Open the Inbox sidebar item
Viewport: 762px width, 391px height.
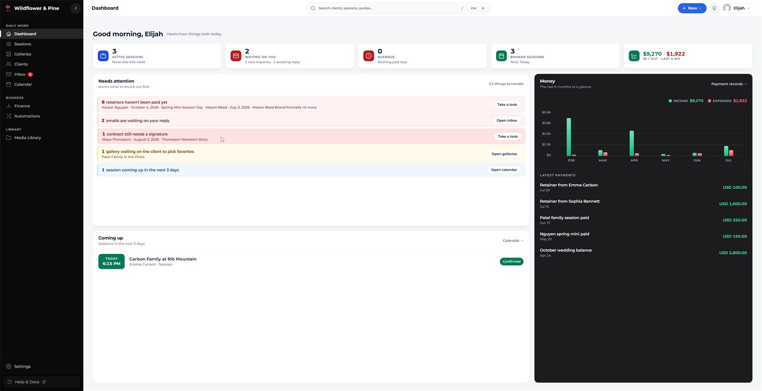[x=42, y=74]
